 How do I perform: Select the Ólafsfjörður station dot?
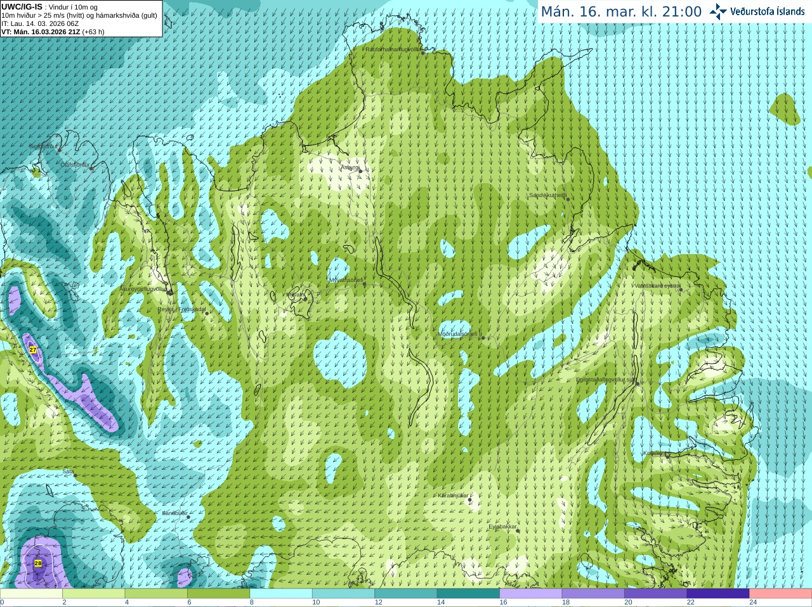coord(91,169)
